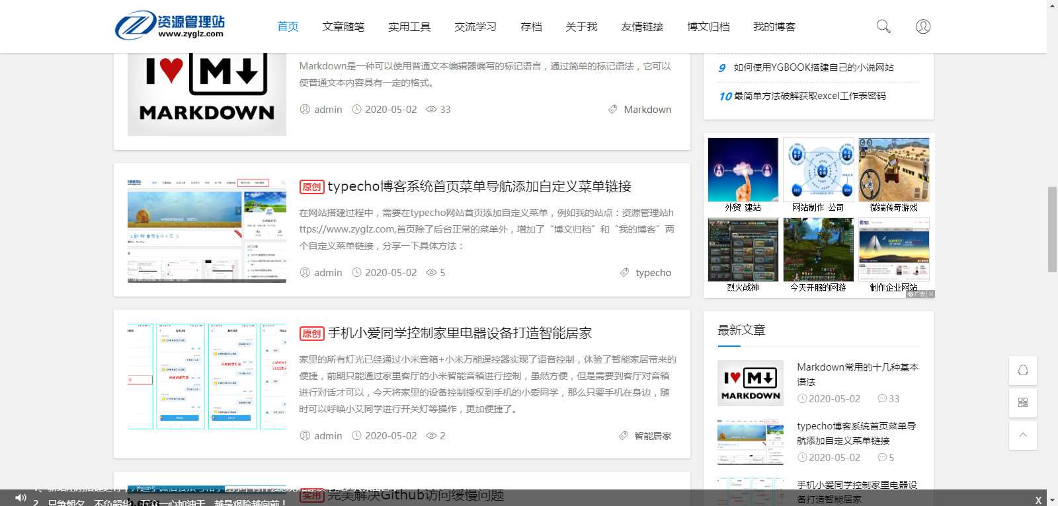Close the sidebar ad with small X
The width and height of the screenshot is (1058, 506).
[x=931, y=295]
